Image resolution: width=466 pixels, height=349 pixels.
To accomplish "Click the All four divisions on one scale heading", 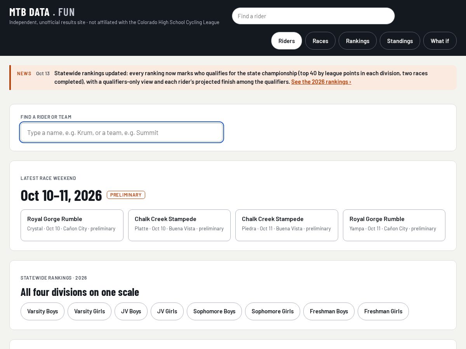I will pos(80,292).
